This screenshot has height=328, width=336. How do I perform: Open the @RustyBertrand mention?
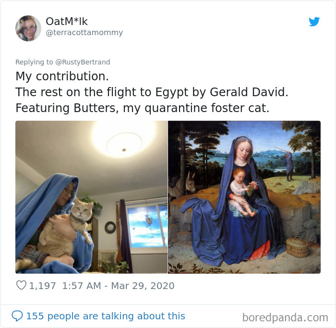(x=83, y=62)
